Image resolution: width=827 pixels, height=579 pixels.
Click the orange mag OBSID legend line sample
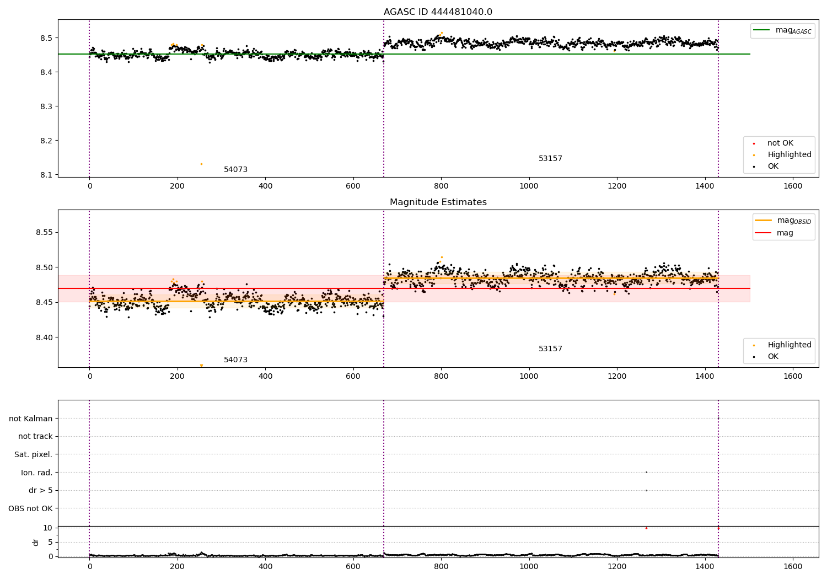tap(763, 221)
